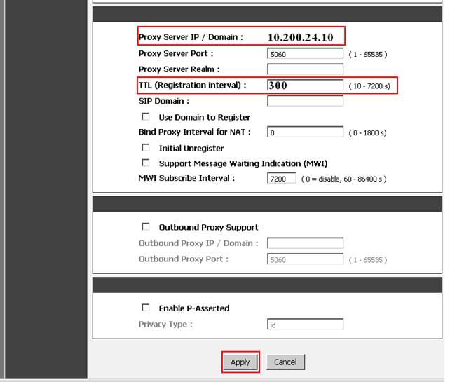This screenshot has height=382, width=450.
Task: Toggle Support Message Waiting Indication checkbox
Action: (146, 163)
